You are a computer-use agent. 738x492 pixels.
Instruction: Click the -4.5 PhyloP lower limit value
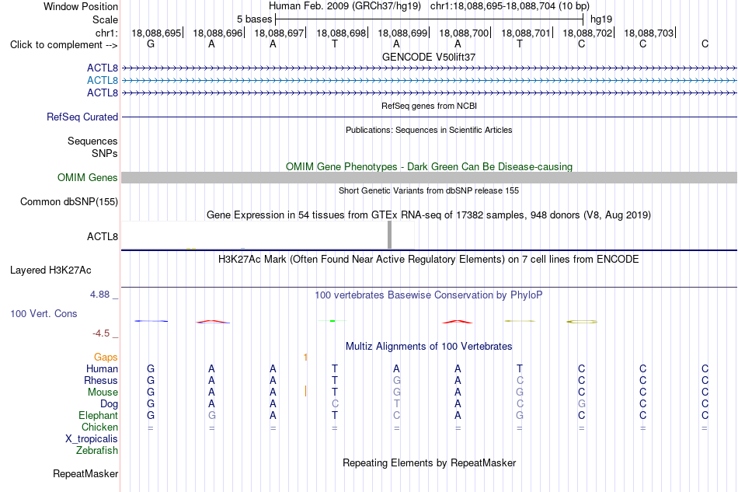click(x=101, y=333)
